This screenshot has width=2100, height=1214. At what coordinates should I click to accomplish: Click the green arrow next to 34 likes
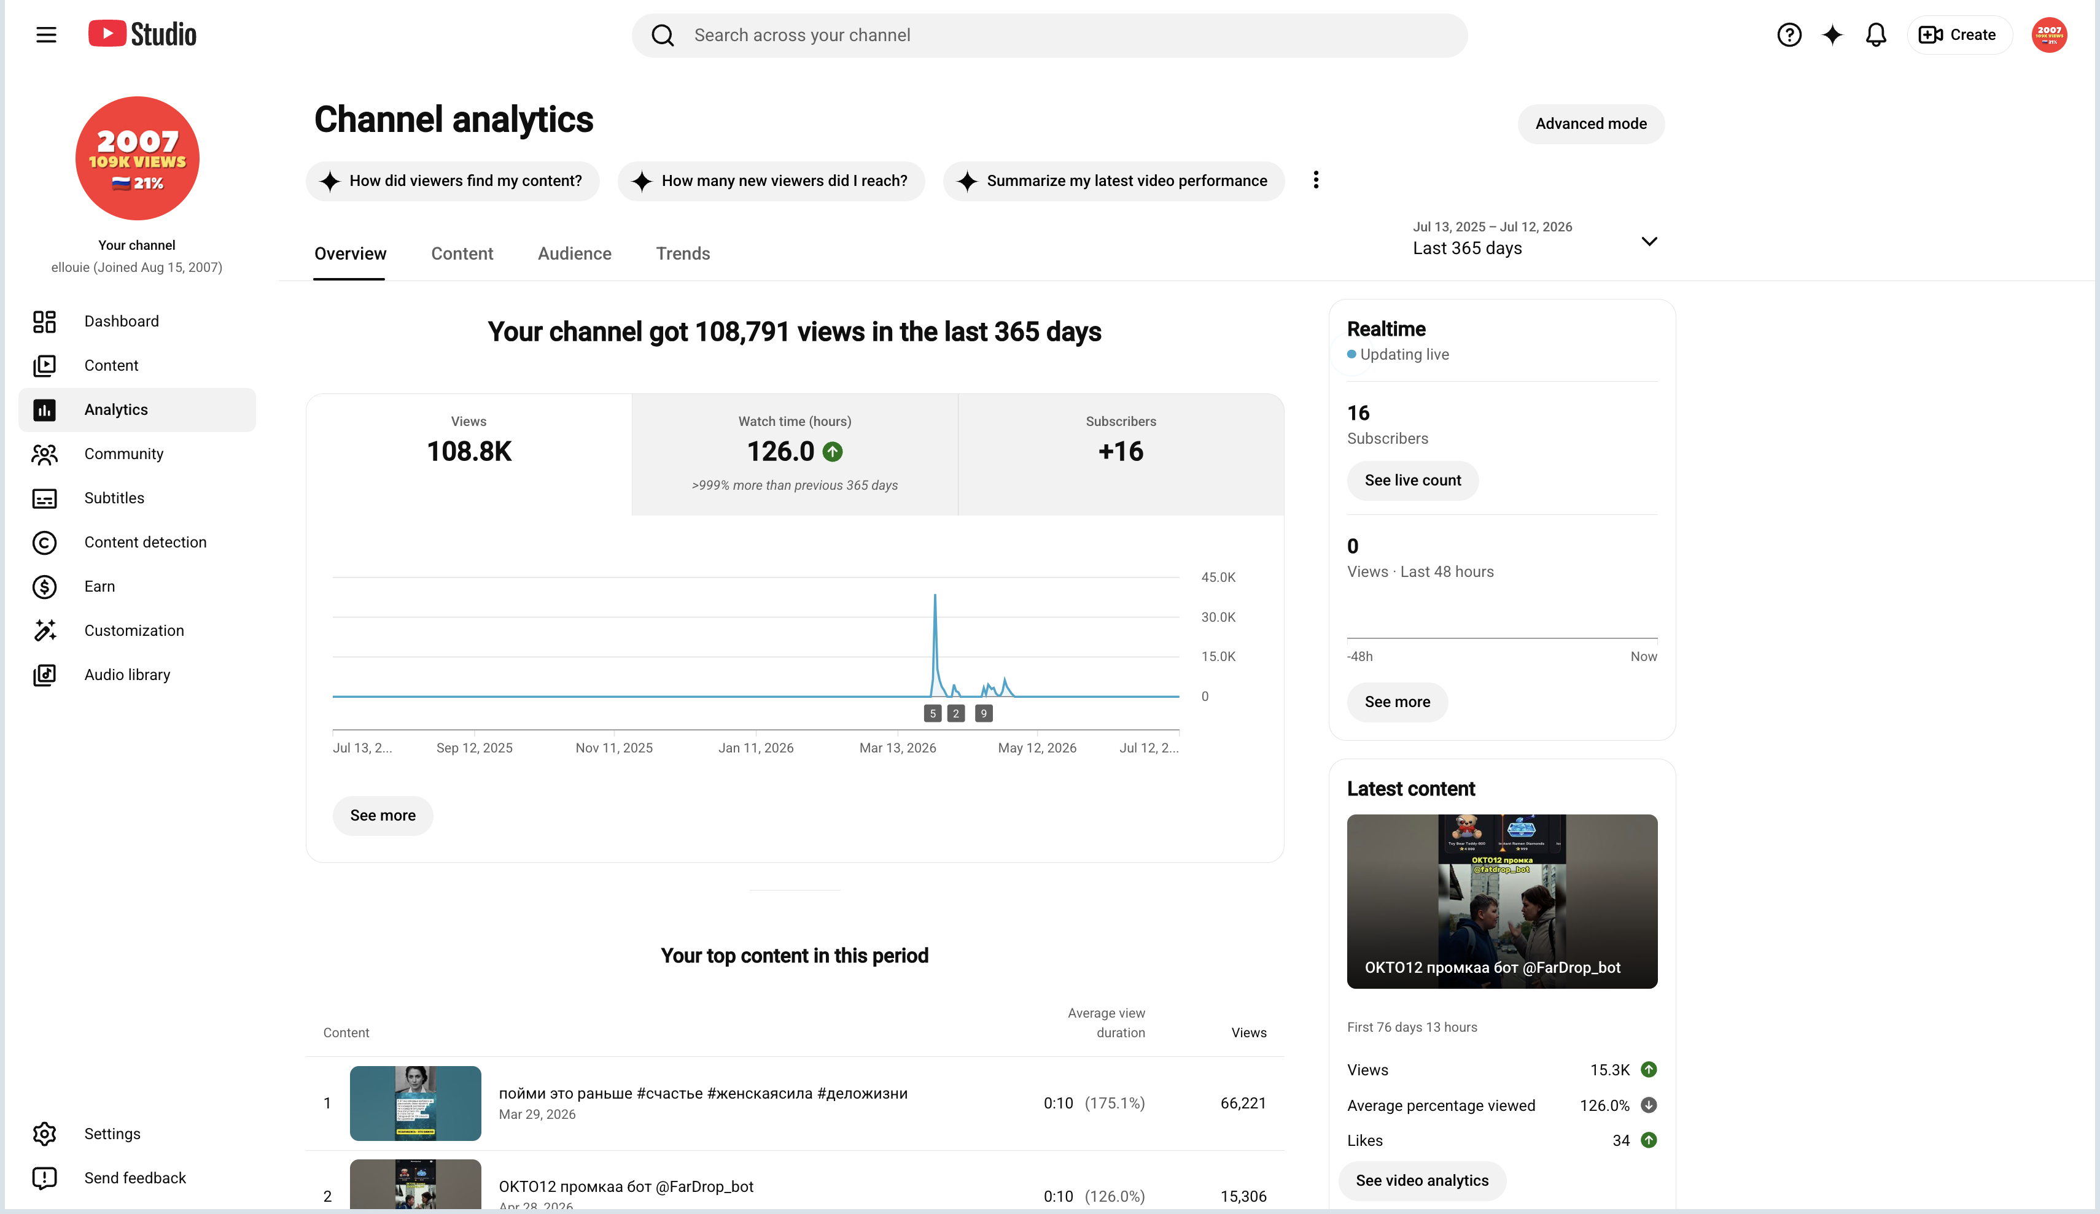click(x=1648, y=1140)
